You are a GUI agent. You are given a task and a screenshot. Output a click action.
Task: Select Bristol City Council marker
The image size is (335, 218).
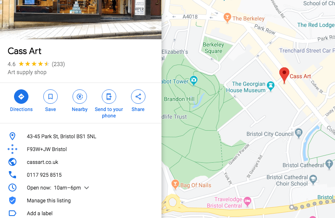pos(299,133)
